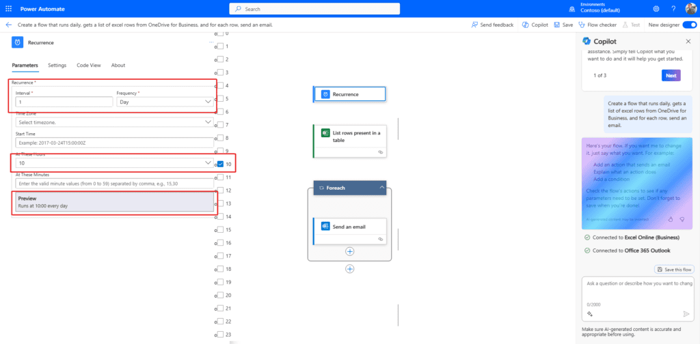Click the plus icon inside the Foreach block
The height and width of the screenshot is (344, 700).
(349, 251)
